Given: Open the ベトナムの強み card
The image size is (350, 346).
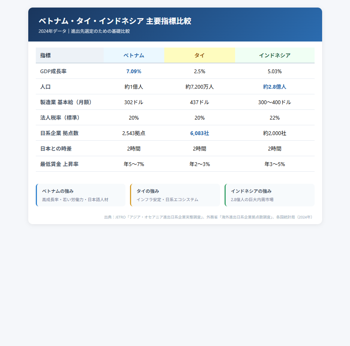Looking at the screenshot, I should [x=81, y=195].
